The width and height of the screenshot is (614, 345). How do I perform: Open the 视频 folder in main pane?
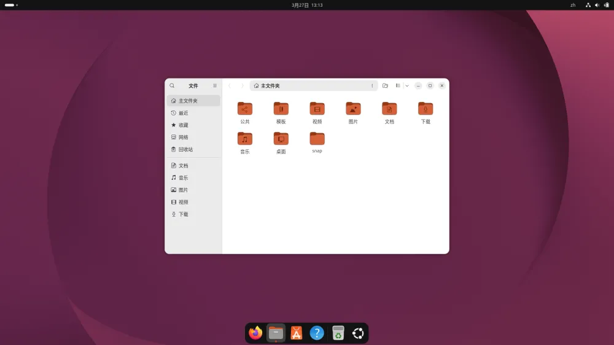pyautogui.click(x=317, y=113)
